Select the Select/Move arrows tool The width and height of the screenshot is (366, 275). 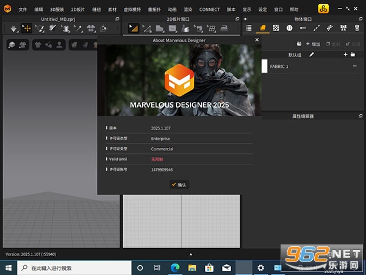coord(27,29)
